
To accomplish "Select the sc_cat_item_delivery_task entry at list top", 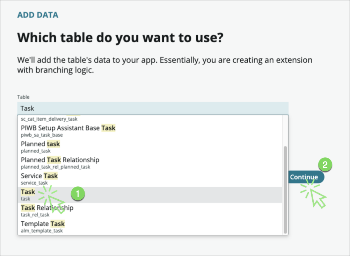I will point(49,119).
